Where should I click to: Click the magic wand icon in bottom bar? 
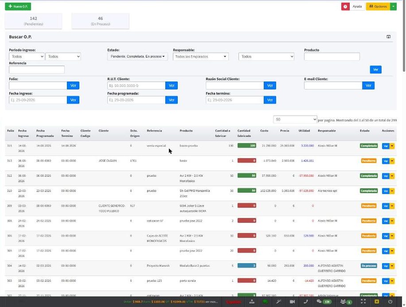(x=279, y=302)
